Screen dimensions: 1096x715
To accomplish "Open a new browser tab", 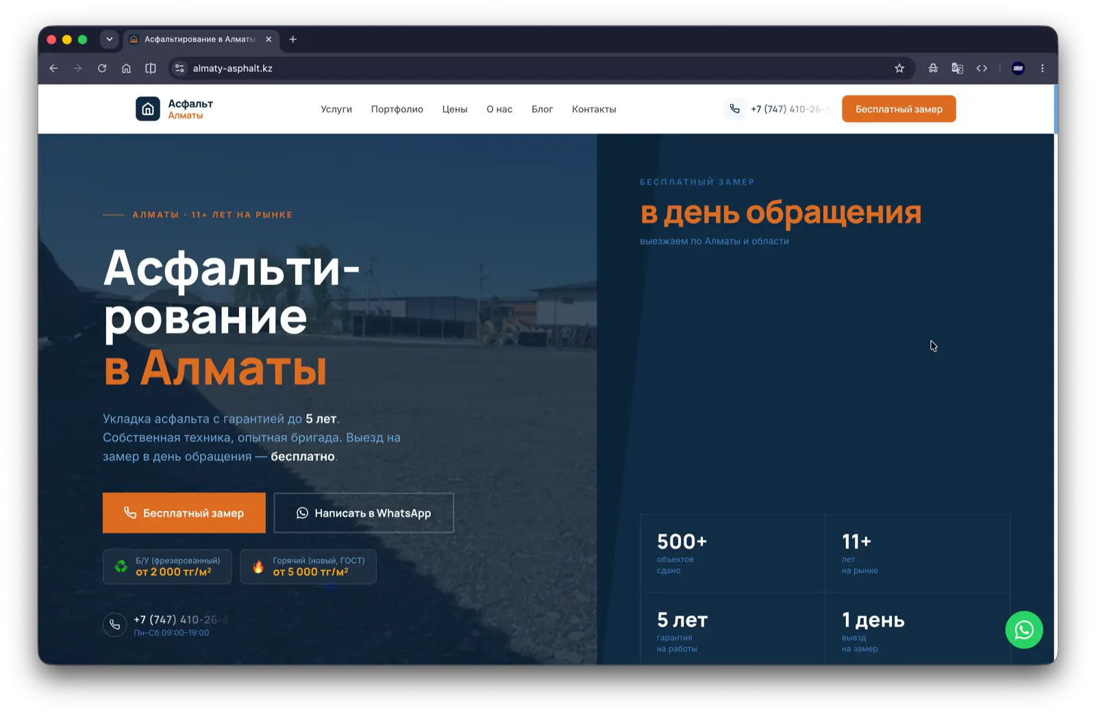I will coord(293,39).
